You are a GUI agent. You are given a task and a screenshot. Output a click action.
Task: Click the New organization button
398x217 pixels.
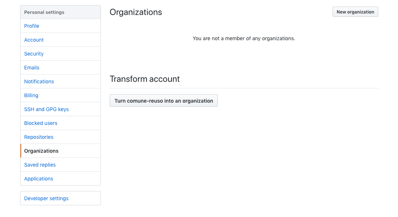click(355, 12)
